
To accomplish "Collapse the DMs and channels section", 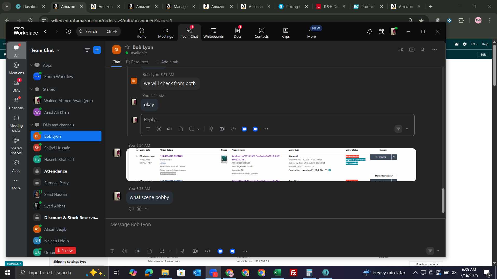I will tap(32, 125).
